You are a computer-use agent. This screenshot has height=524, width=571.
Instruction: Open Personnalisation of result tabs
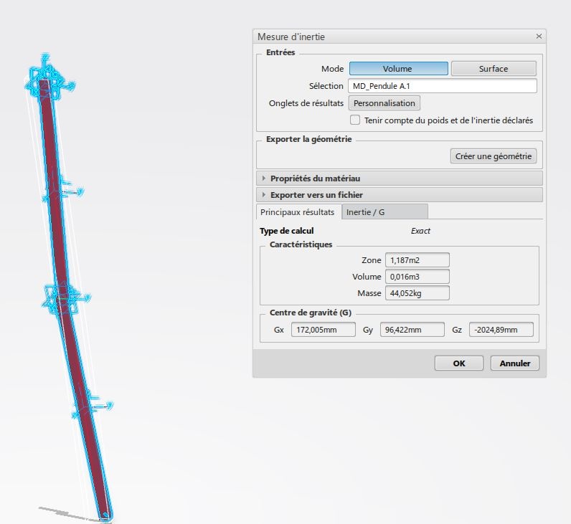pos(384,103)
